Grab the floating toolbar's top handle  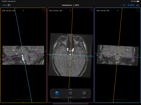(x=70, y=89)
